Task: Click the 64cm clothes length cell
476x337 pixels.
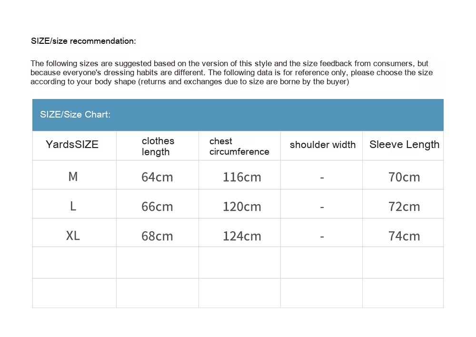Action: click(x=157, y=177)
